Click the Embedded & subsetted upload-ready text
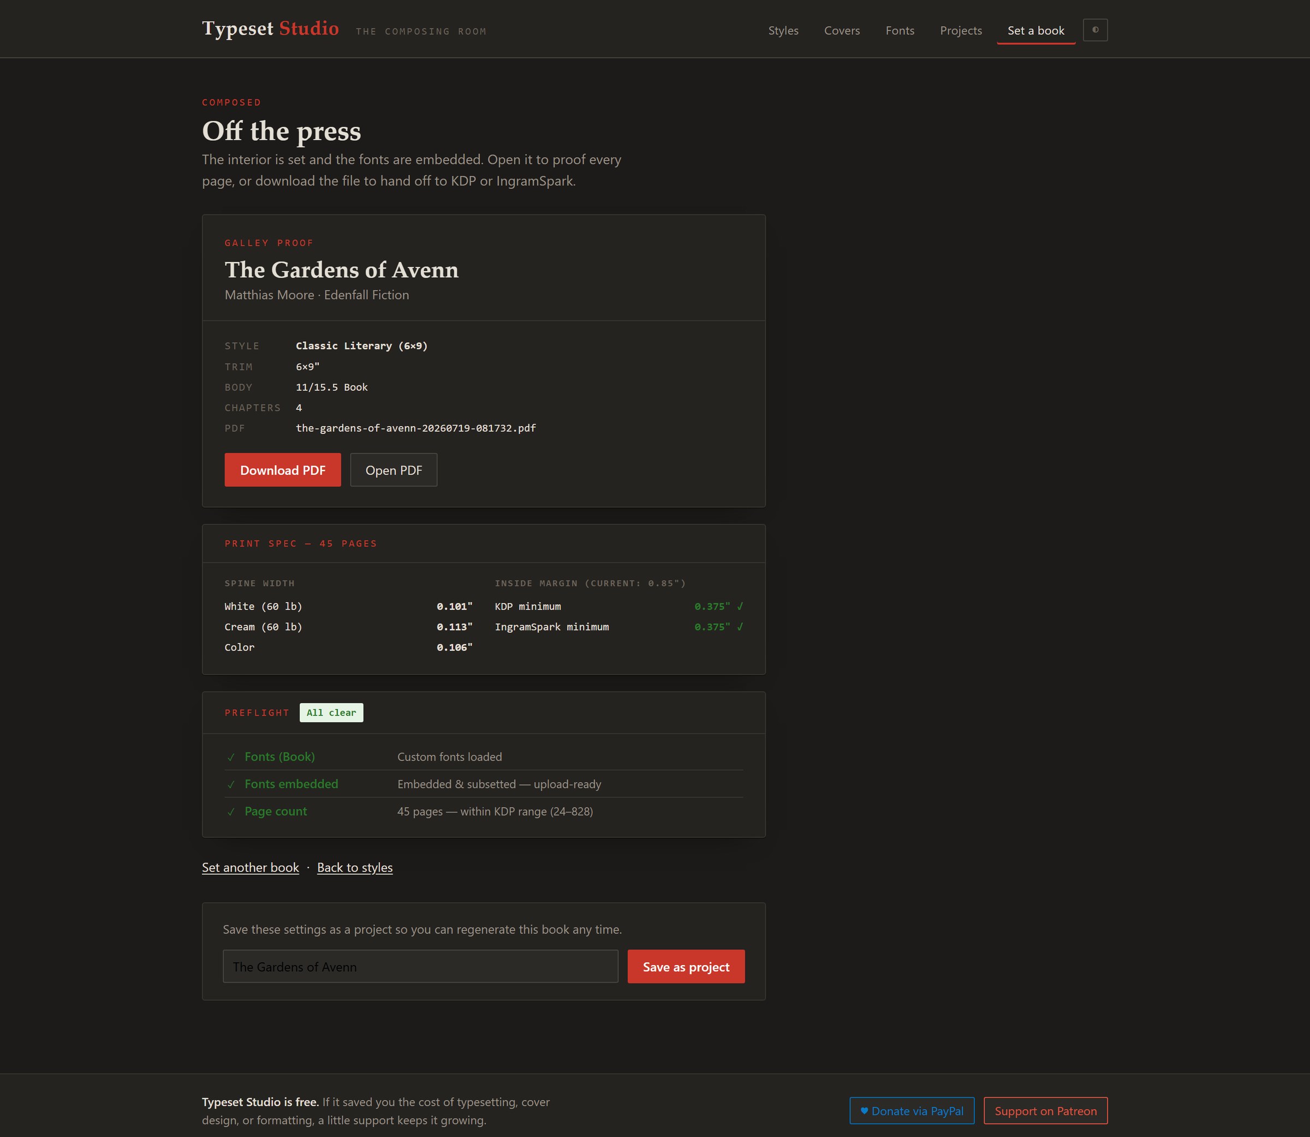Screen dimensions: 1310x1137 [499, 784]
